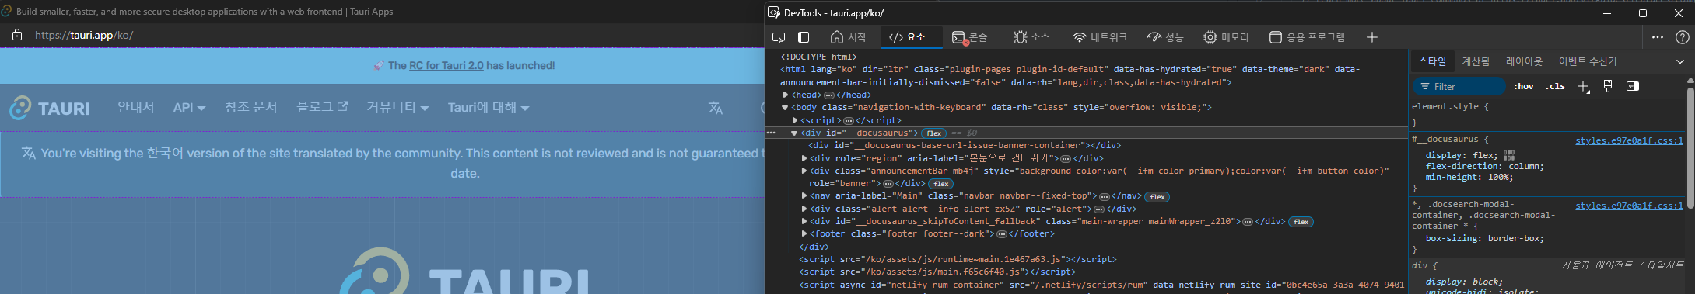Switch to the 네트워크 (Network) tab
Image resolution: width=1695 pixels, height=294 pixels.
tap(1100, 37)
